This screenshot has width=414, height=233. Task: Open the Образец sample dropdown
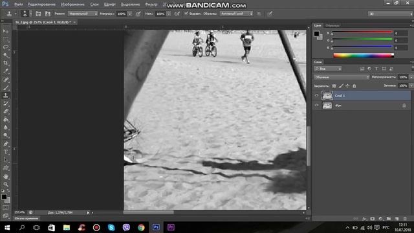(236, 14)
